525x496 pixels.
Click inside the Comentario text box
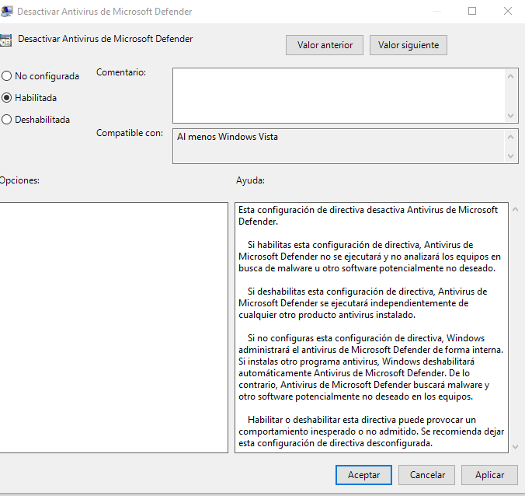pos(338,95)
